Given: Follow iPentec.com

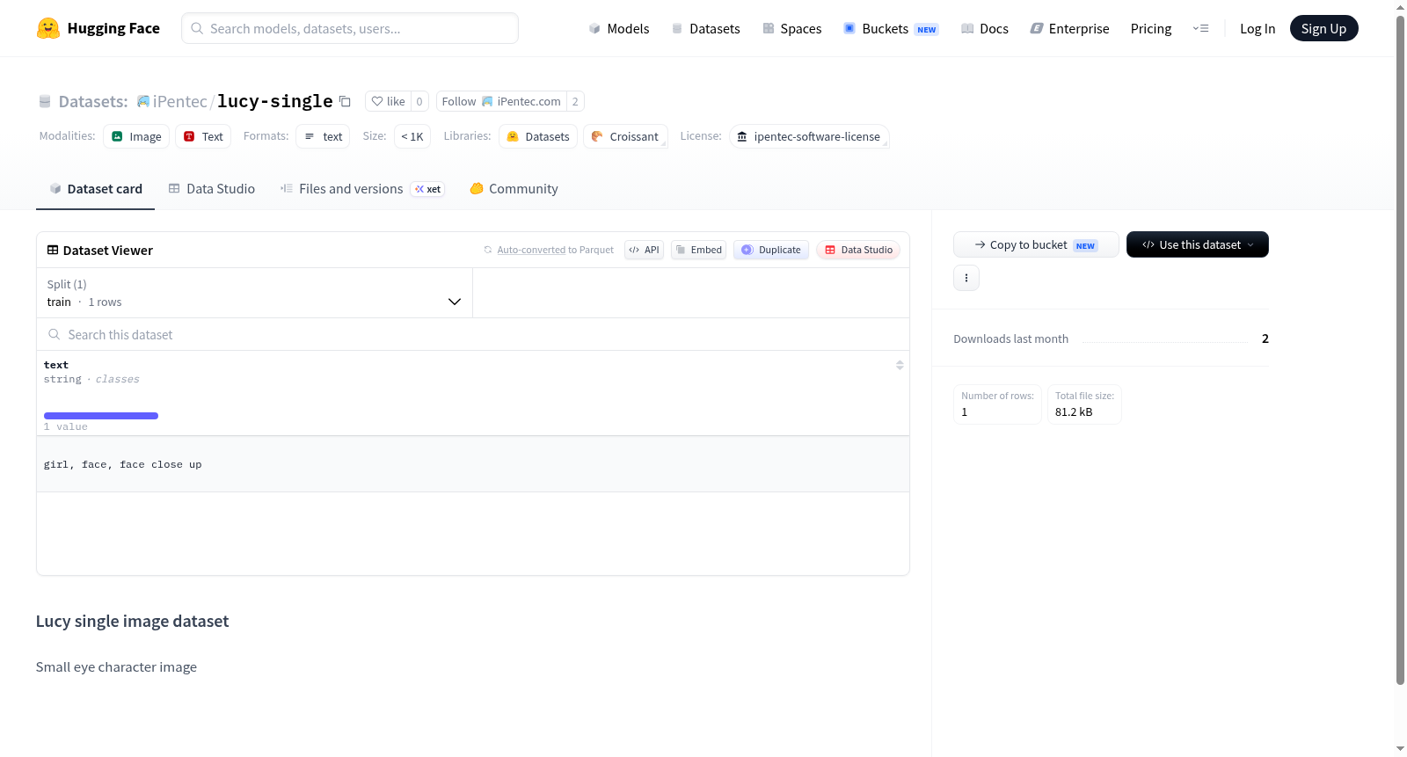Looking at the screenshot, I should (501, 102).
